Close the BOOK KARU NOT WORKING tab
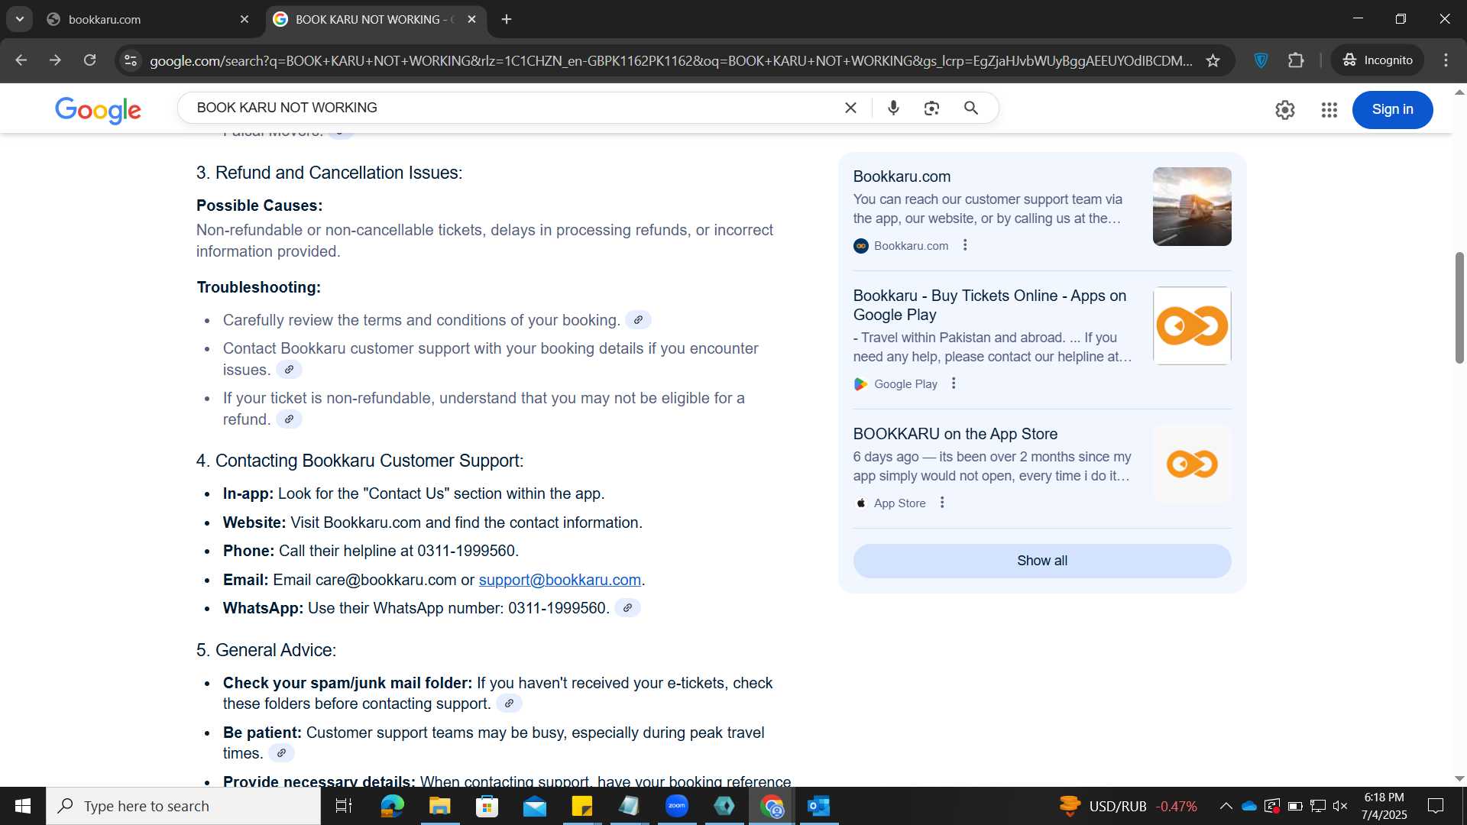Viewport: 1467px width, 825px height. [471, 19]
